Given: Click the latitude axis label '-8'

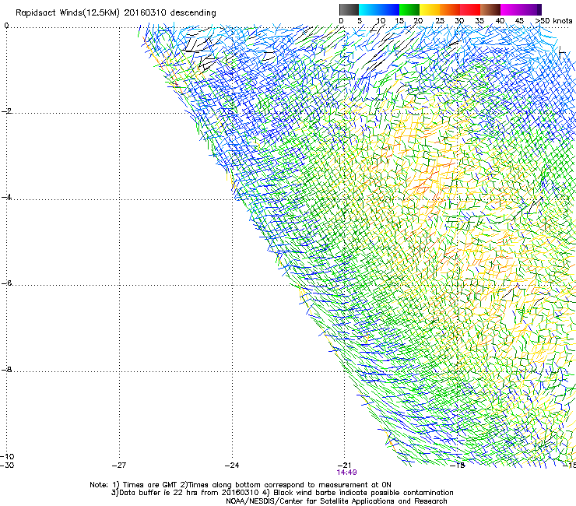Looking at the screenshot, I should coord(6,370).
